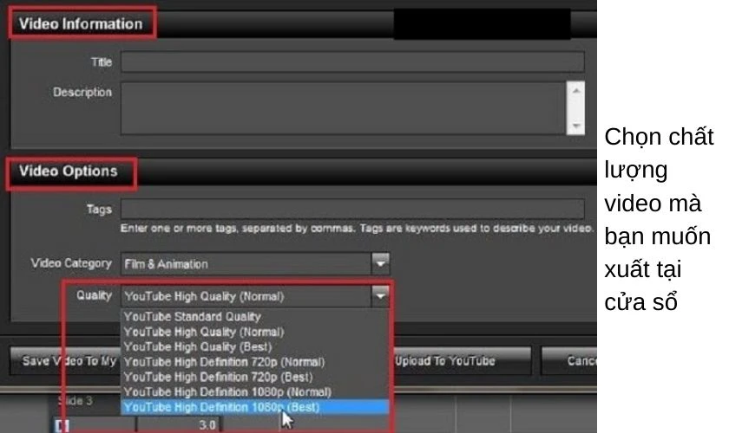Click the Slide 3 label in timeline
This screenshot has width=729, height=433.
(76, 400)
